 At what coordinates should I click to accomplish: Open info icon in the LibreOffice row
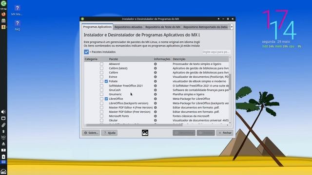156,99
